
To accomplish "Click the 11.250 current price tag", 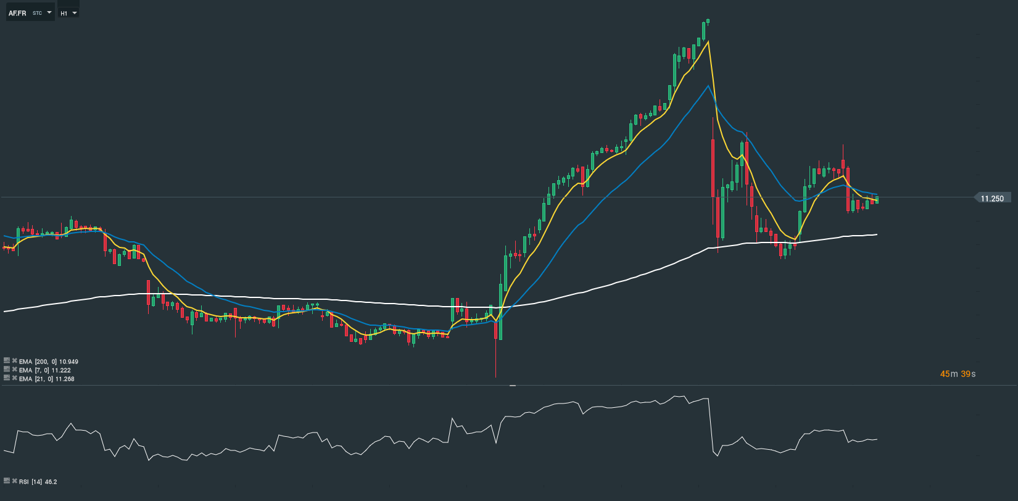I will point(992,198).
